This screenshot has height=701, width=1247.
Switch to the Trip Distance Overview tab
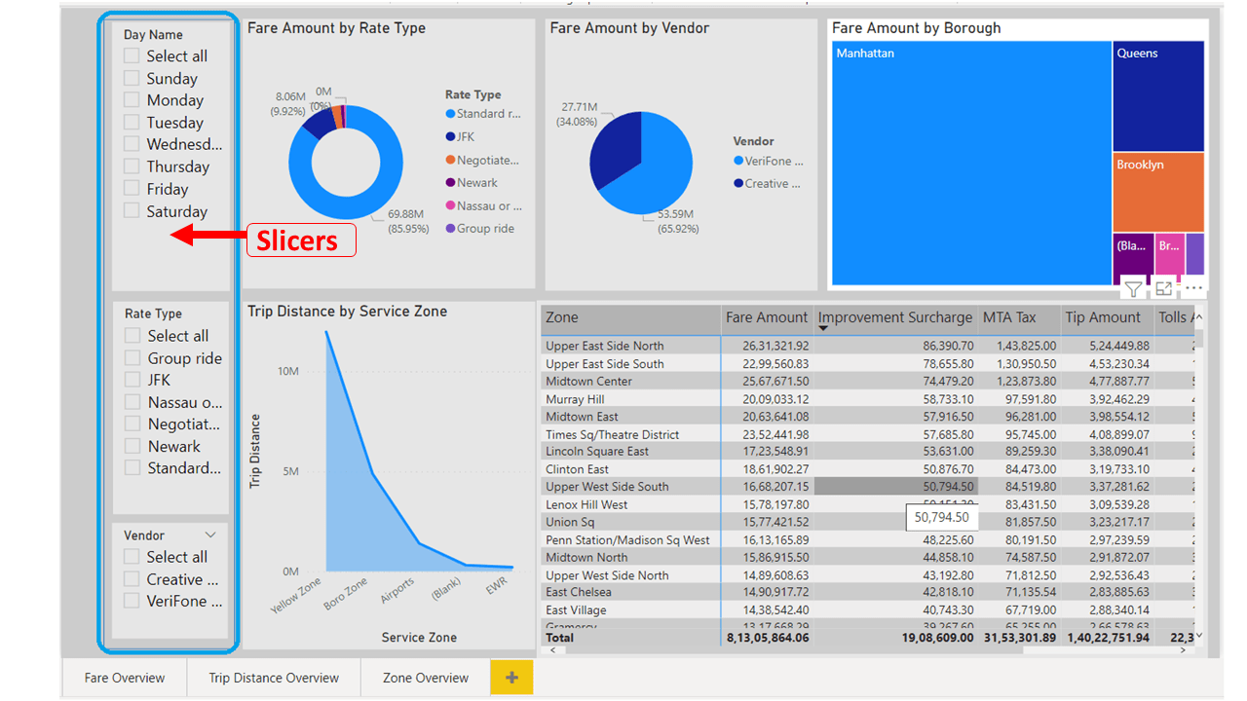pyautogui.click(x=274, y=677)
